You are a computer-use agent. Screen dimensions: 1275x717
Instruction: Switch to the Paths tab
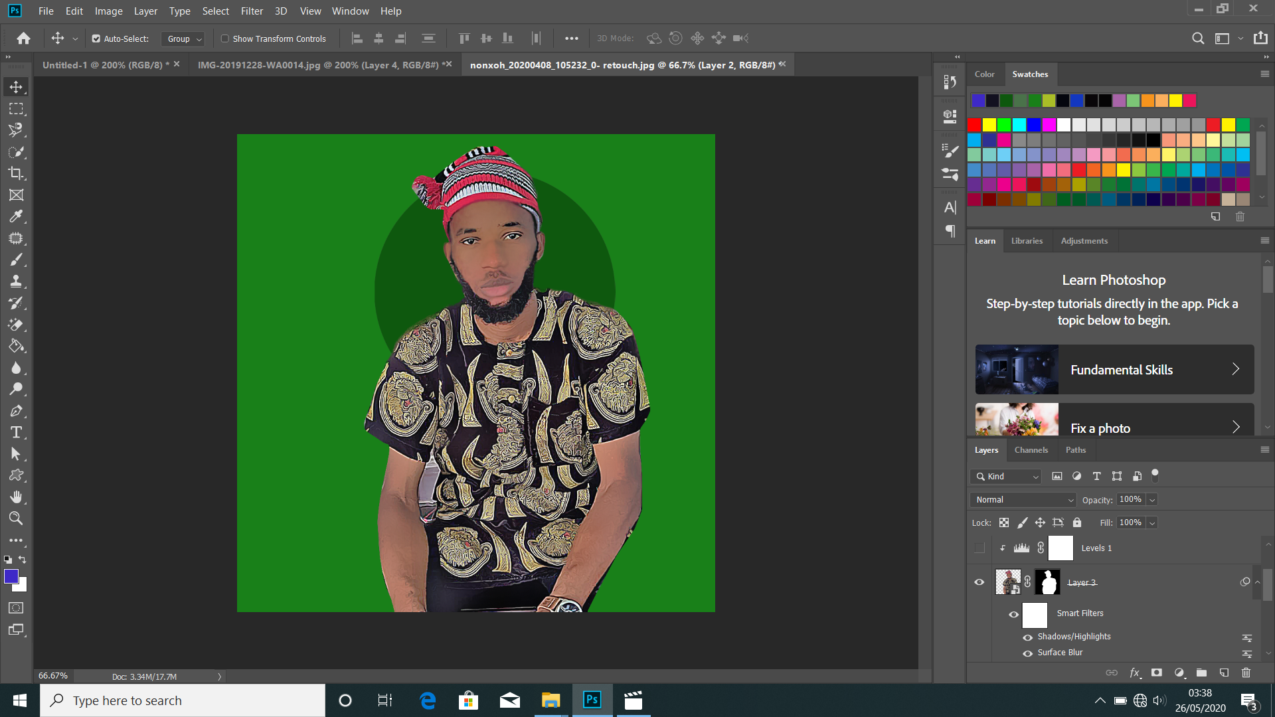click(x=1075, y=449)
